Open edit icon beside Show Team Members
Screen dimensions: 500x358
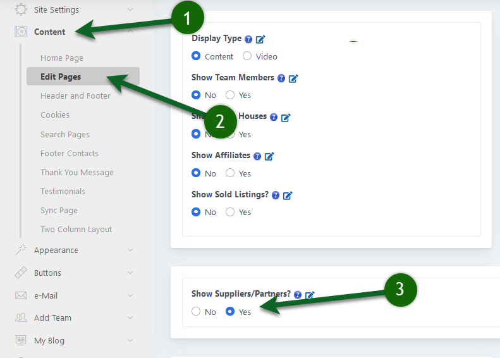click(x=293, y=78)
